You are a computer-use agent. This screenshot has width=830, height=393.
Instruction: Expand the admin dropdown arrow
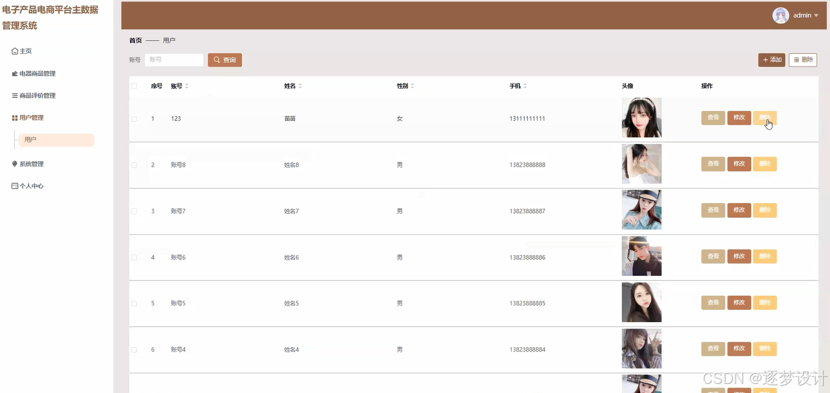point(816,15)
